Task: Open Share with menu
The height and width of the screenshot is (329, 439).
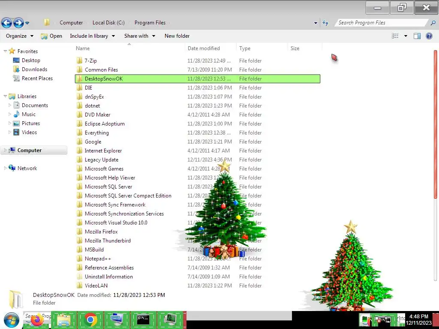Action: point(140,36)
